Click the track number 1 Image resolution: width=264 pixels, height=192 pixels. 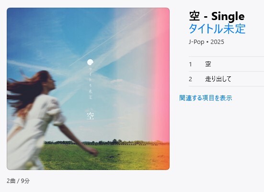click(x=190, y=64)
